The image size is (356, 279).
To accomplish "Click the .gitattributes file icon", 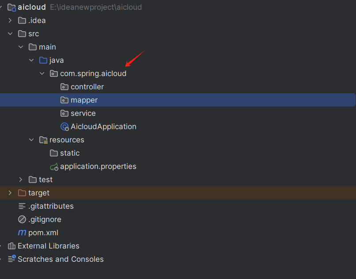I will click(x=22, y=206).
